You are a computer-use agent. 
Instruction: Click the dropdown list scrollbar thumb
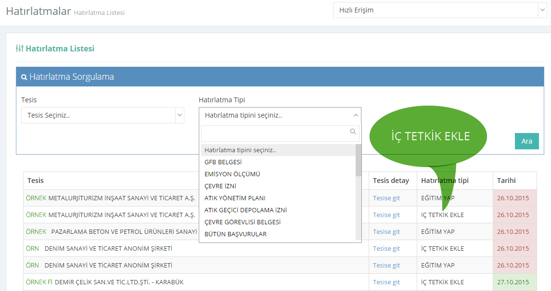359,160
